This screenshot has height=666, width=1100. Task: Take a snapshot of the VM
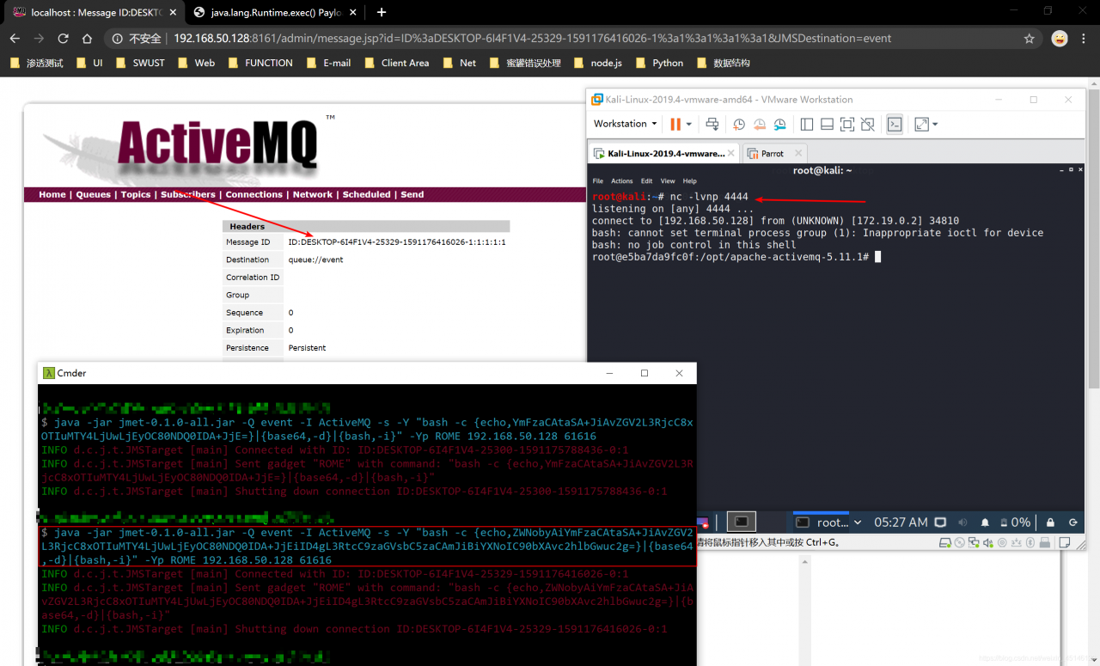[739, 125]
